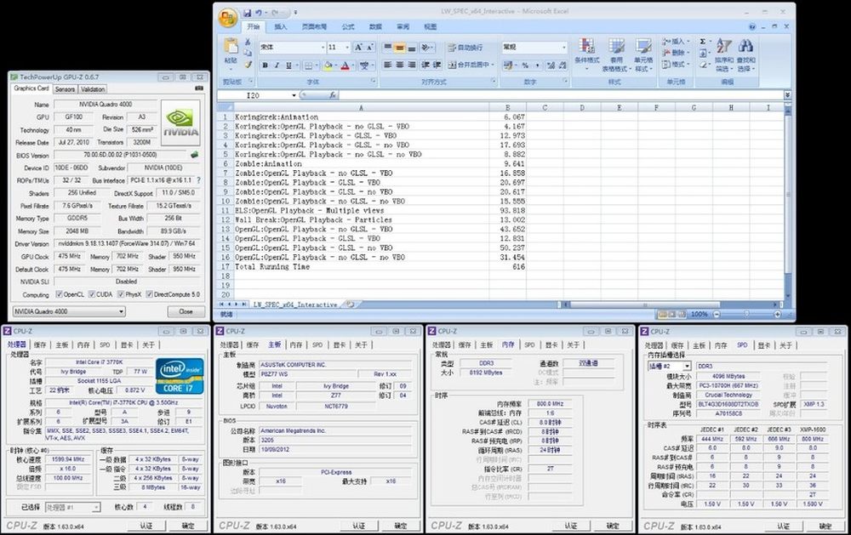
Task: Click 确定 in the CPU-Z memory window
Action: click(x=613, y=526)
